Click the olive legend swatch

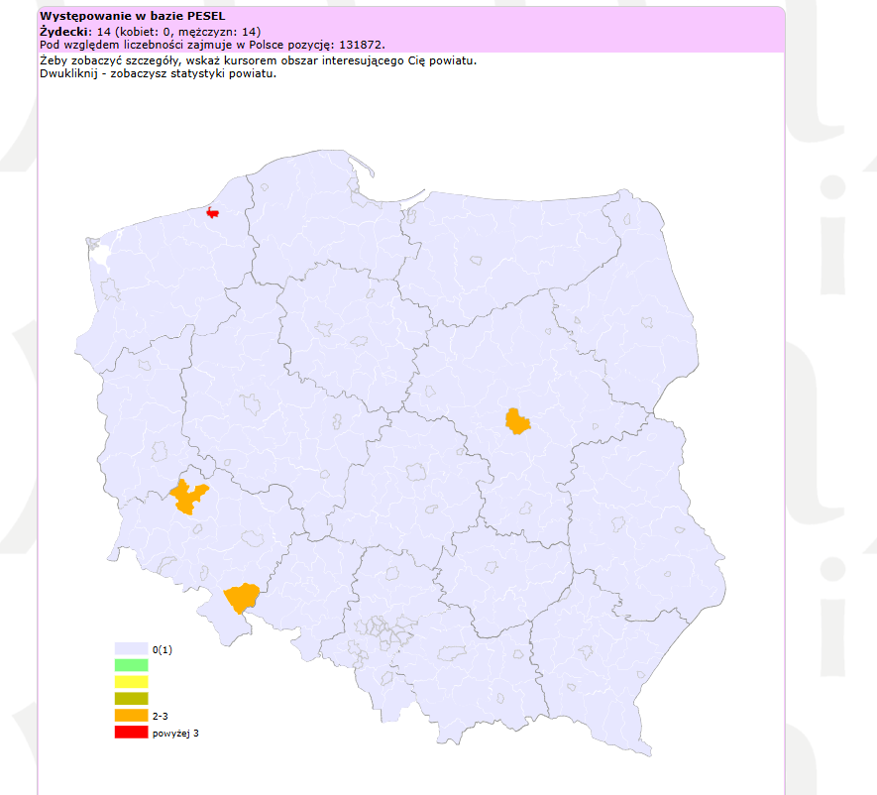[x=131, y=699]
